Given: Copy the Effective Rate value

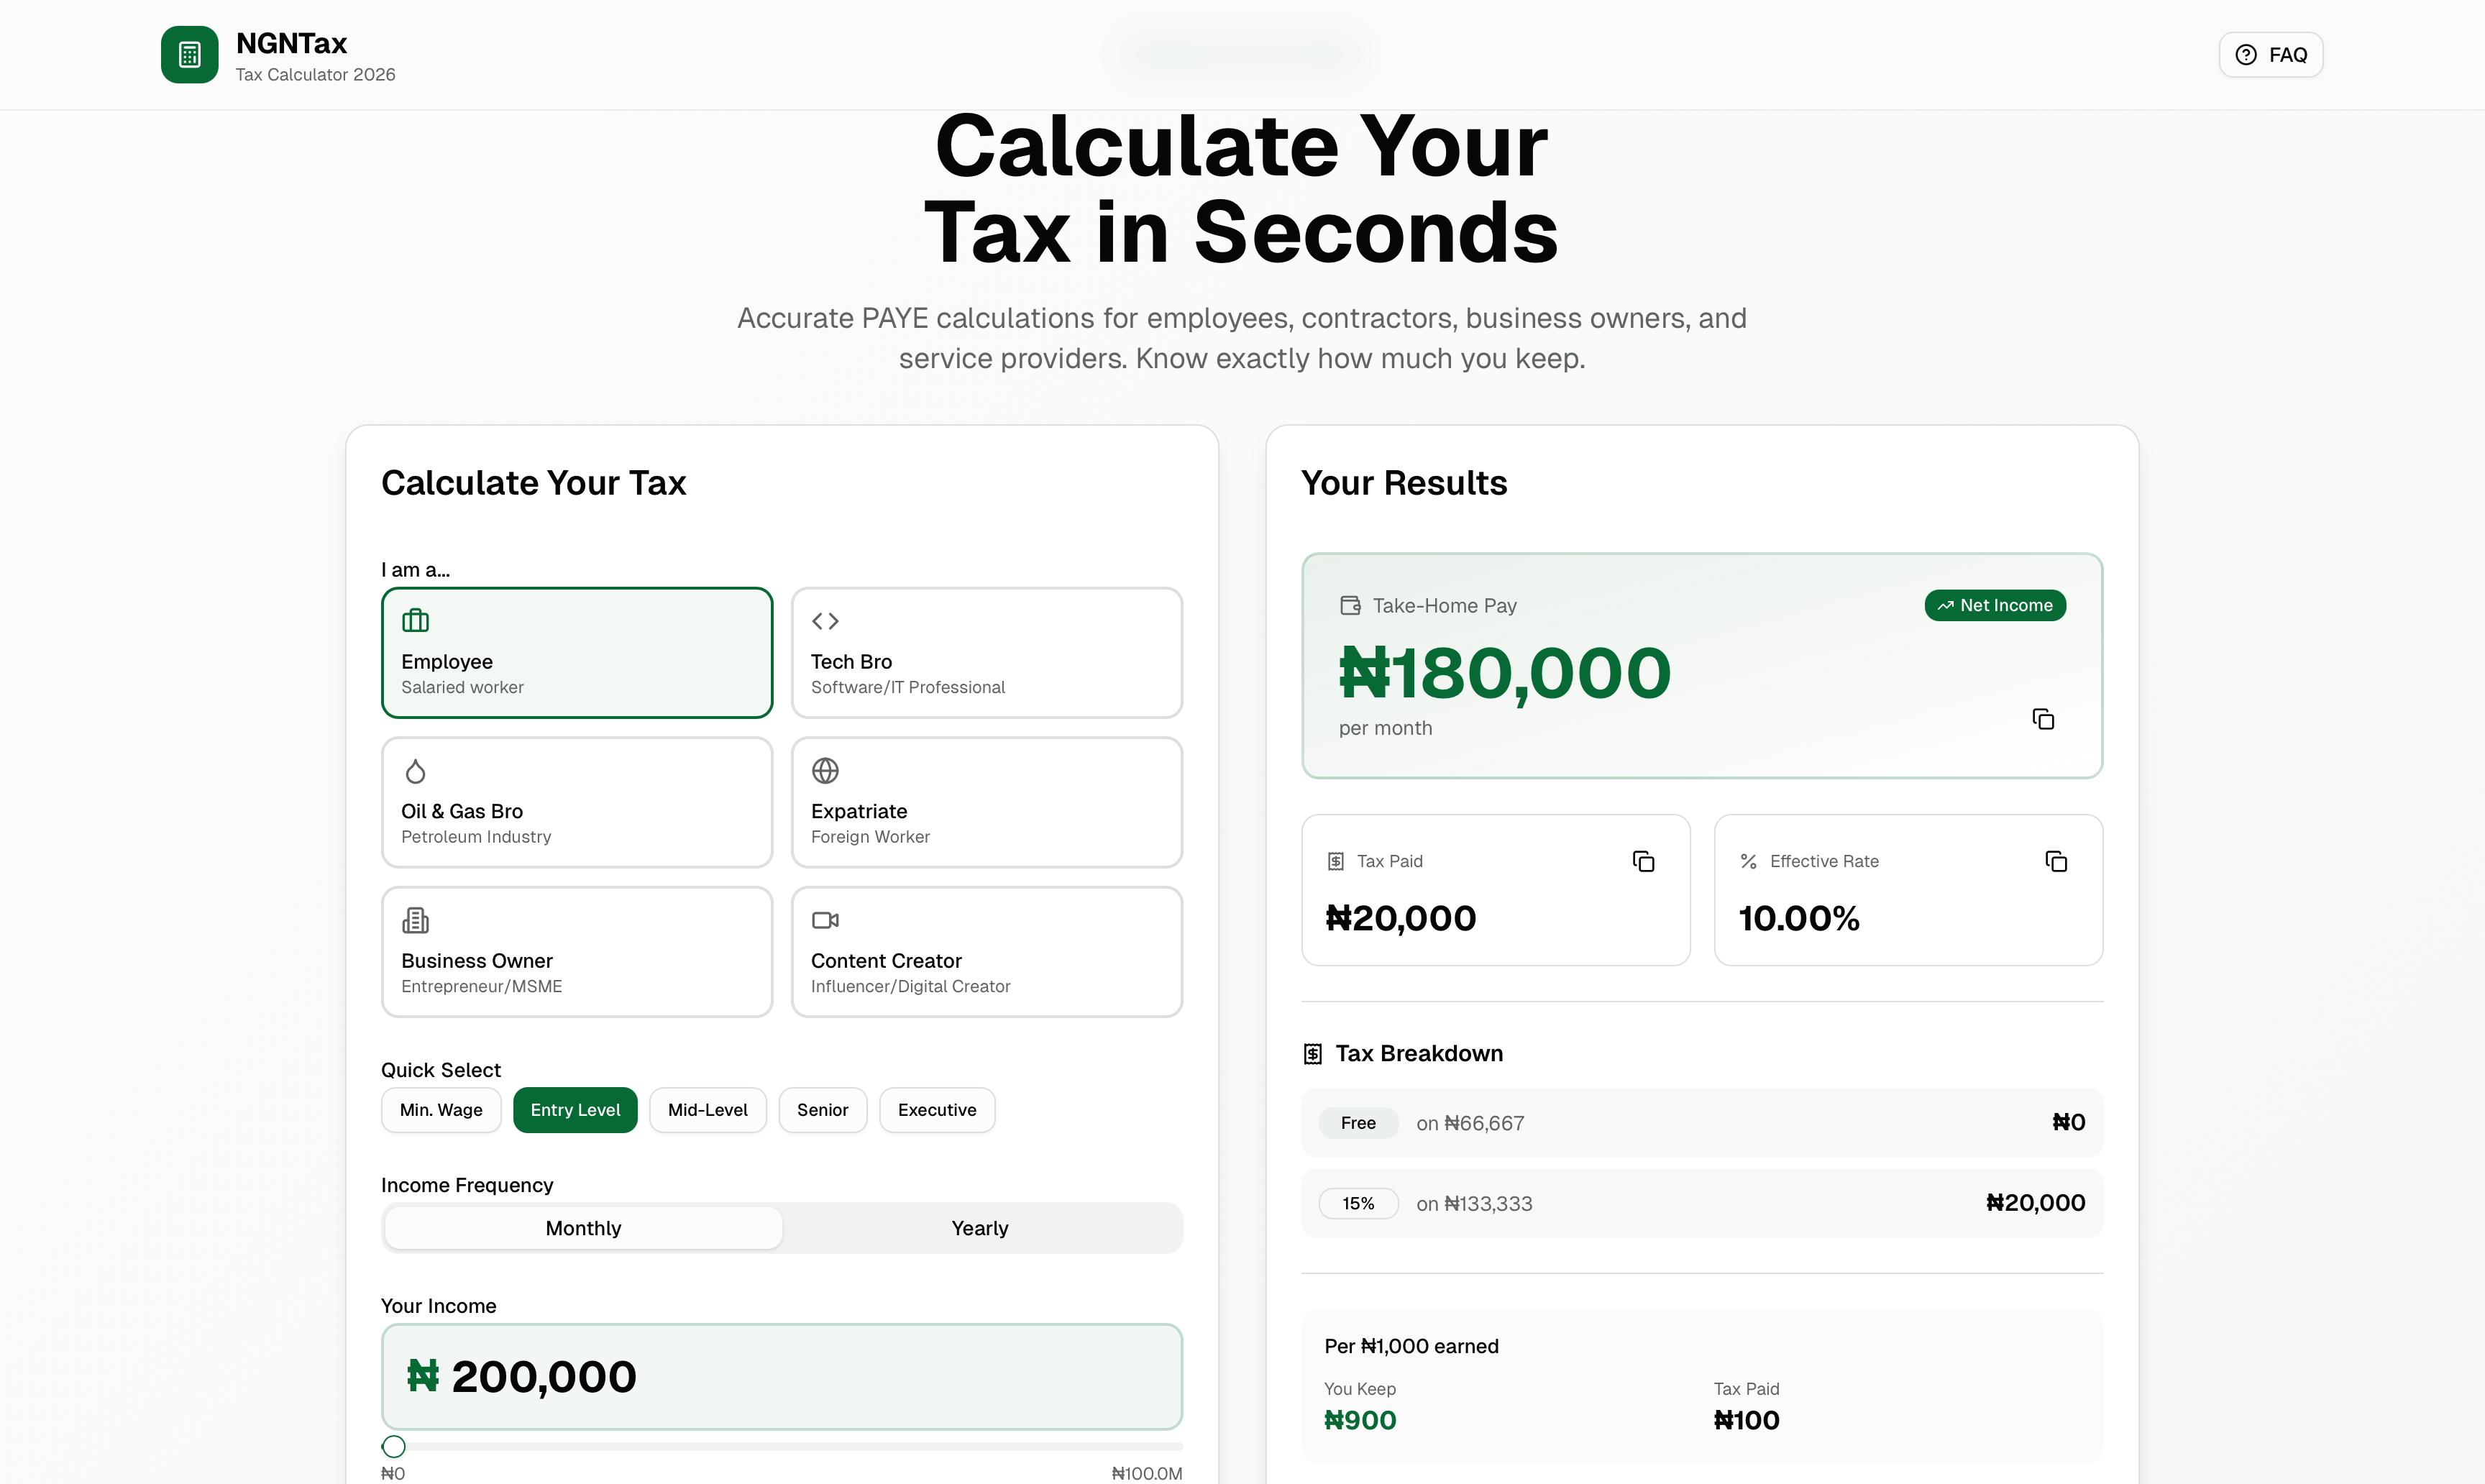Looking at the screenshot, I should [x=2056, y=860].
